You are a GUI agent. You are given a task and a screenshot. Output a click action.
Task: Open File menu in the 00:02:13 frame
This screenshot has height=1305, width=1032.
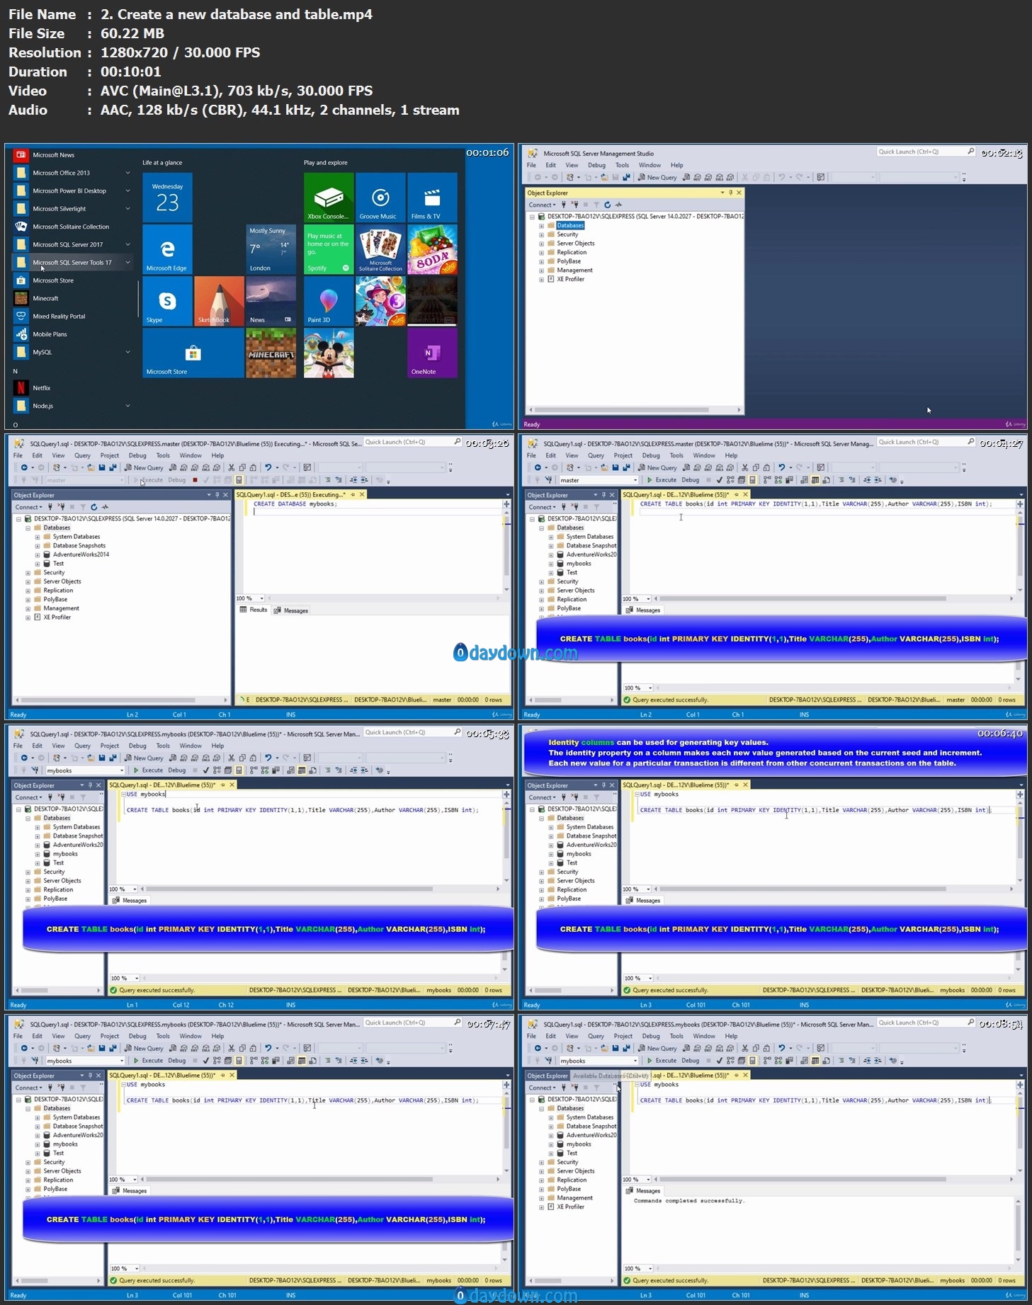(531, 165)
